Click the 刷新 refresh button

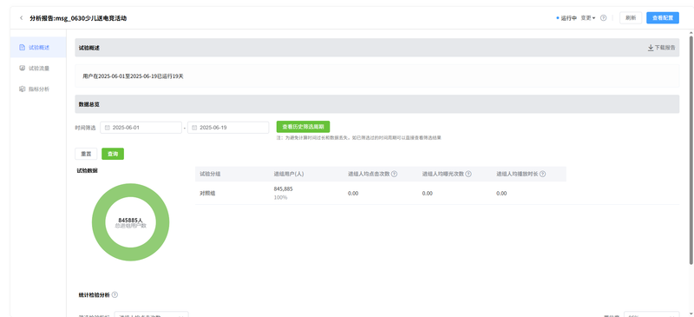tap(631, 18)
